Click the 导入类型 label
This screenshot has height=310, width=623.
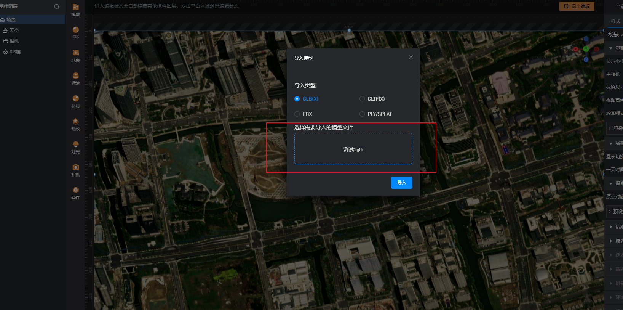(x=305, y=85)
